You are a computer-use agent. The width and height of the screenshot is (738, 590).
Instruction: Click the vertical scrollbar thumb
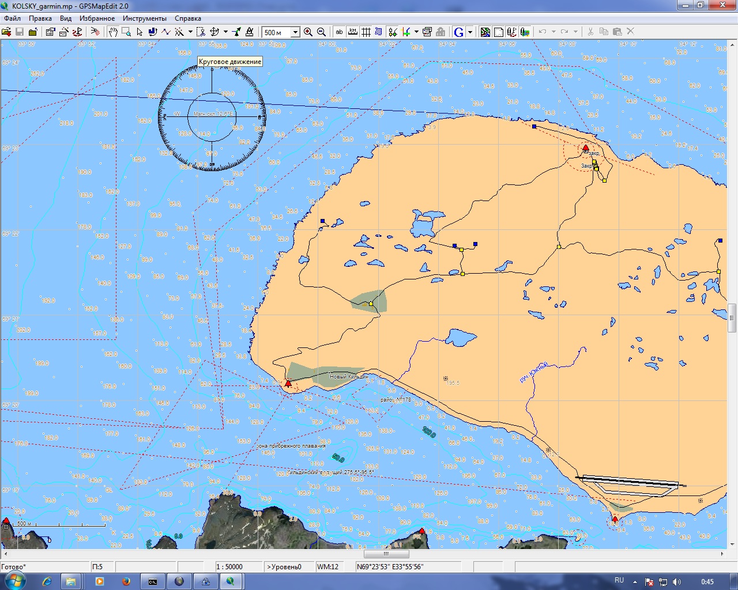pyautogui.click(x=732, y=317)
